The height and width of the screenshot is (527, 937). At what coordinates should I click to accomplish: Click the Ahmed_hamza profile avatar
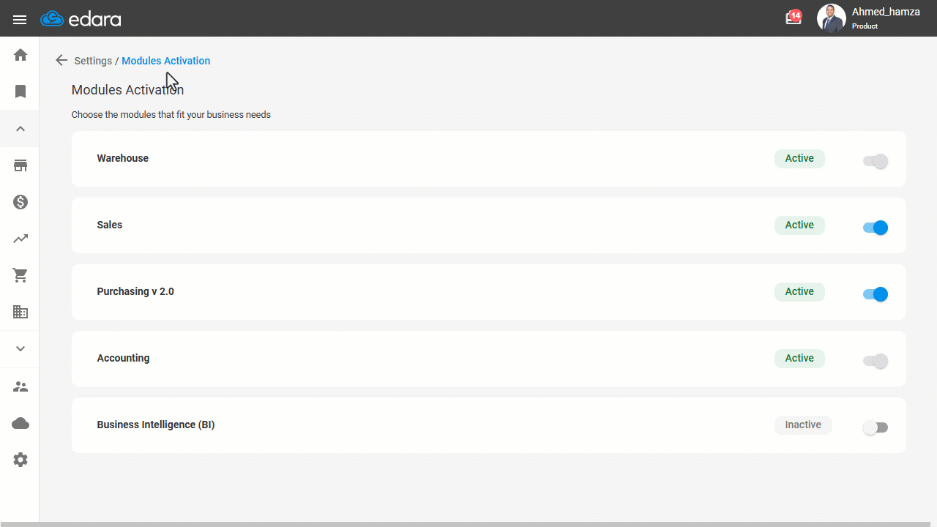point(831,19)
